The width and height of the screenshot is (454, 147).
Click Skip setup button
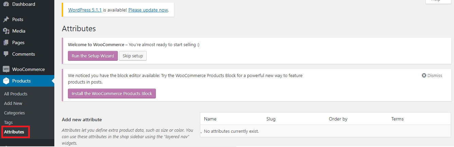(x=133, y=56)
